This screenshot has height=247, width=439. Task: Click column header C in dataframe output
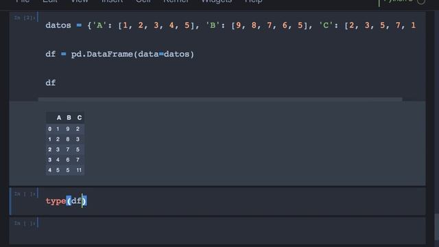tap(80, 117)
